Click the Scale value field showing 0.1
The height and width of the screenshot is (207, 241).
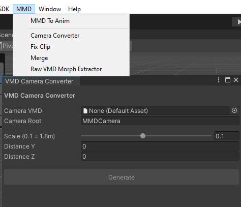[227, 136]
